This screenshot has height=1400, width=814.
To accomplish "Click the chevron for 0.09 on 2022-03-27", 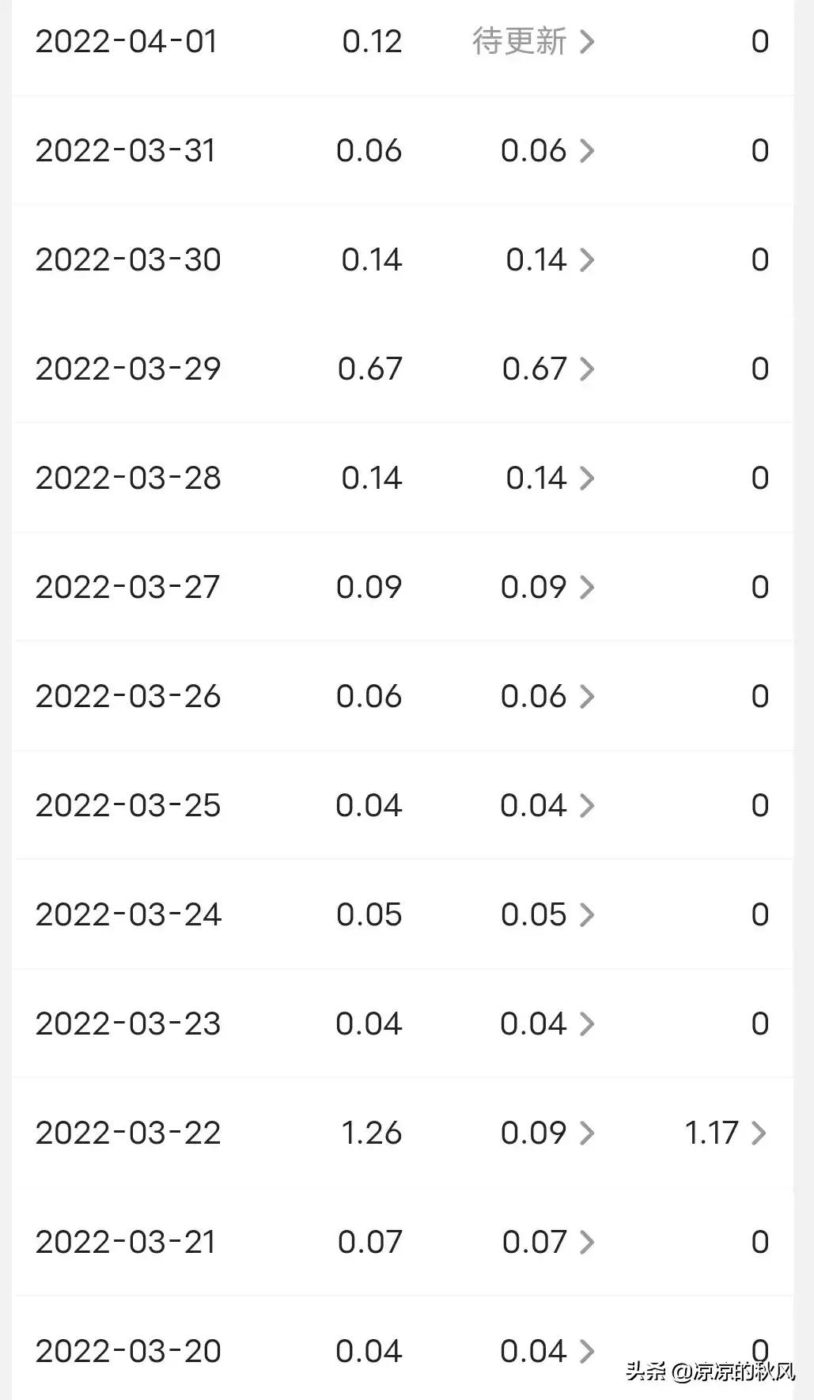I will [x=586, y=588].
